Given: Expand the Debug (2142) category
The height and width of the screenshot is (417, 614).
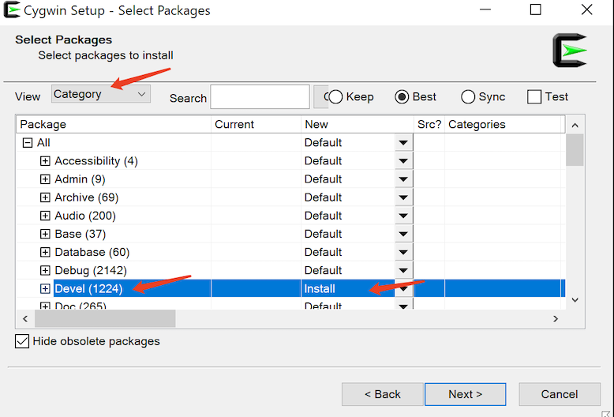Looking at the screenshot, I should tap(45, 271).
